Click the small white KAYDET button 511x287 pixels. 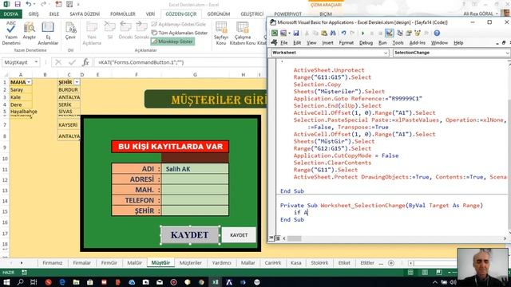point(239,235)
